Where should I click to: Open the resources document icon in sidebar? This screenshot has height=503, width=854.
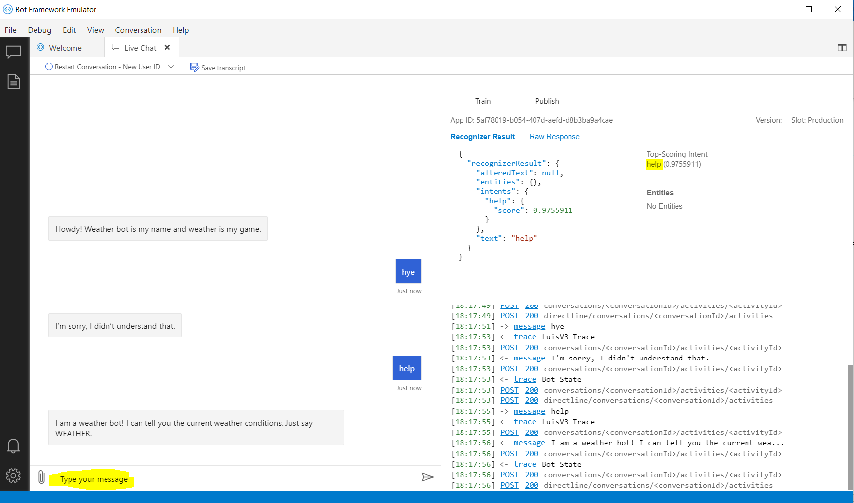(x=13, y=81)
